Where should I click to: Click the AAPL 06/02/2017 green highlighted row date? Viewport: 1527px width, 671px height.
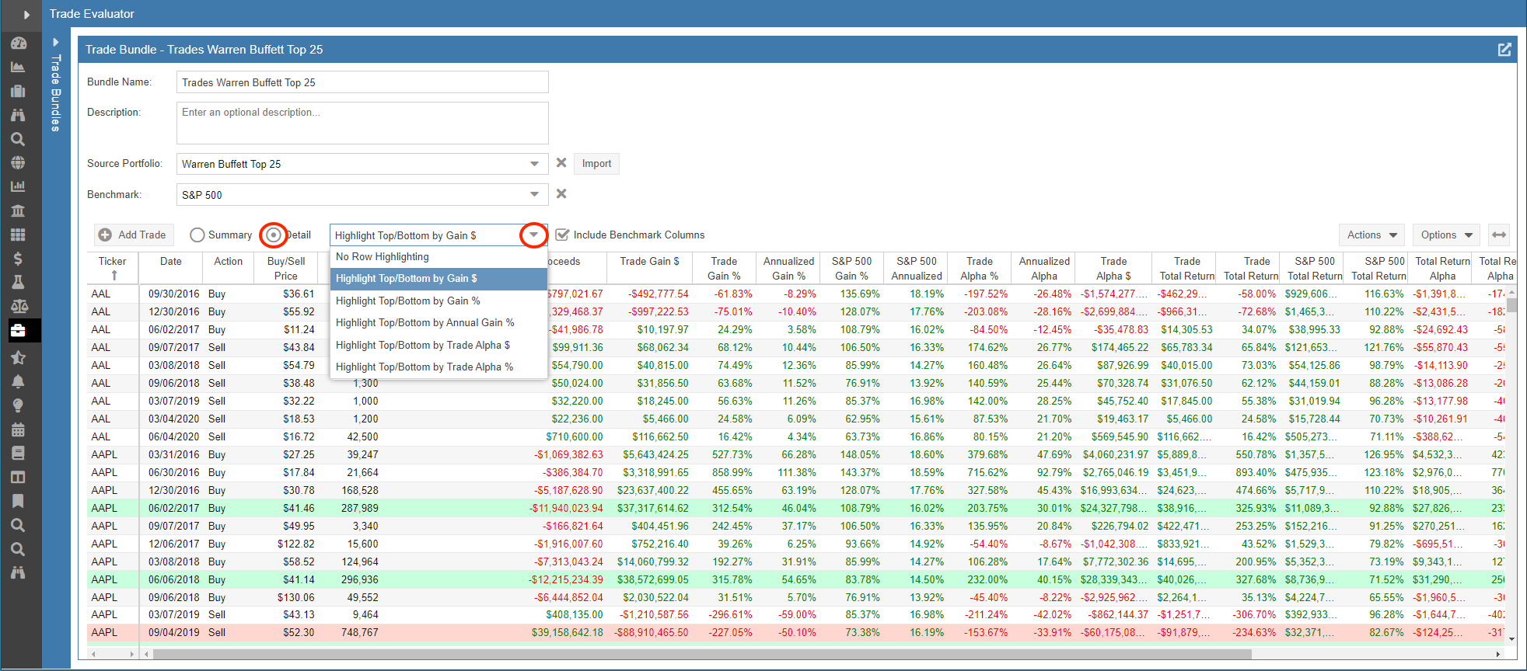pyautogui.click(x=174, y=508)
